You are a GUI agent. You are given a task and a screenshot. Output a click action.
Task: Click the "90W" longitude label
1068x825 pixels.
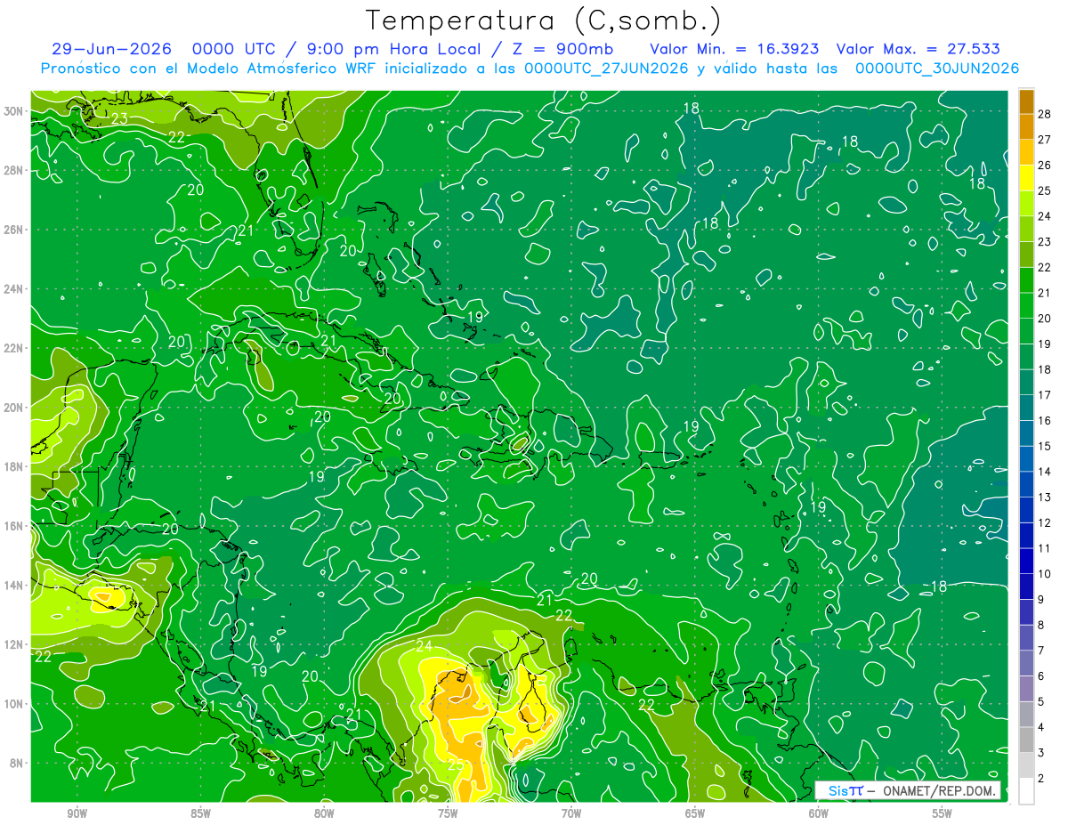pos(77,813)
